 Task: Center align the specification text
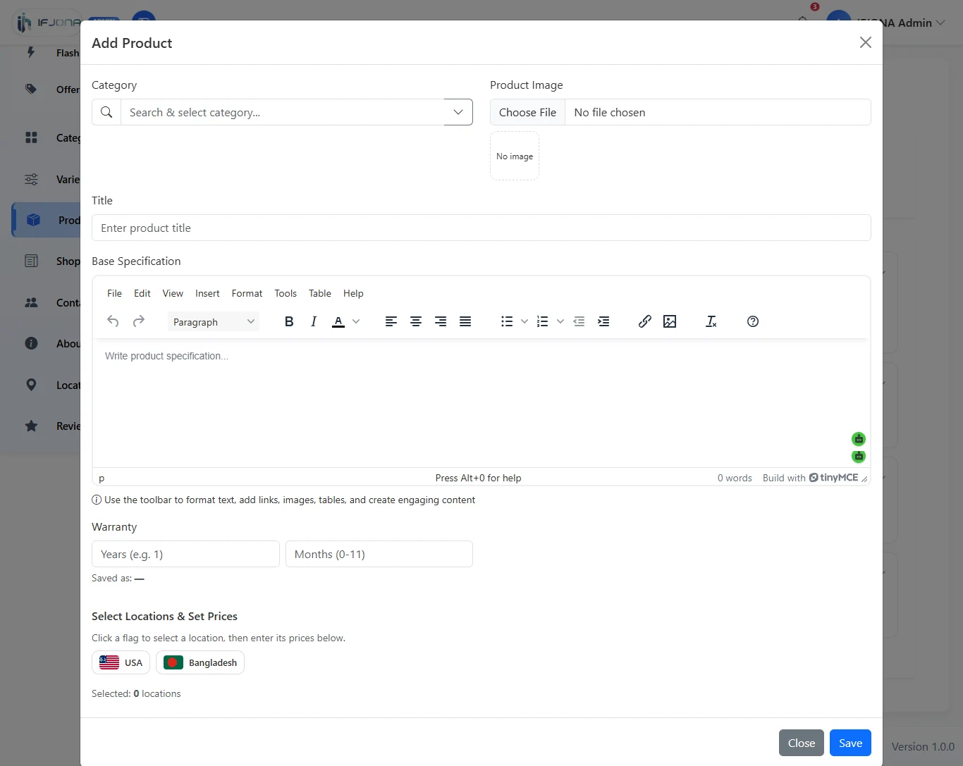click(416, 321)
